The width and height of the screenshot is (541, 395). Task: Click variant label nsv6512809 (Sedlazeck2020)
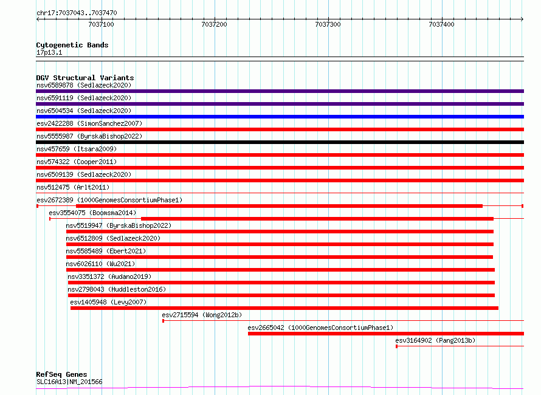(113, 238)
